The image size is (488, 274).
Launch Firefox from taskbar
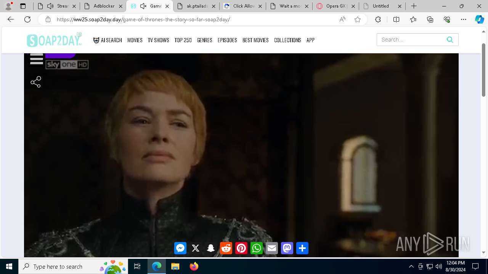pyautogui.click(x=194, y=266)
